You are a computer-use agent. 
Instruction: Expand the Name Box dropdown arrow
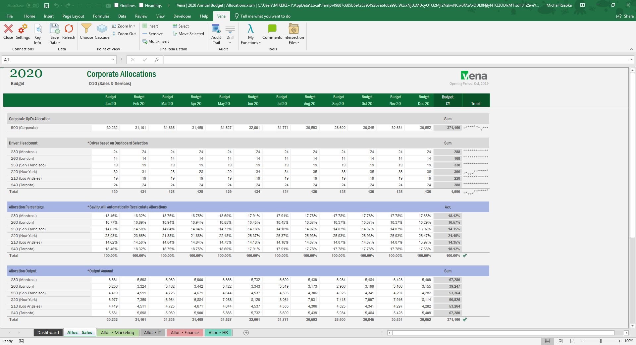[x=113, y=60]
